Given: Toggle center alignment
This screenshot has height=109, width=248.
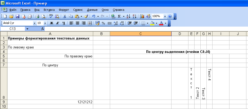Looking at the screenshot, I should click(77, 23).
